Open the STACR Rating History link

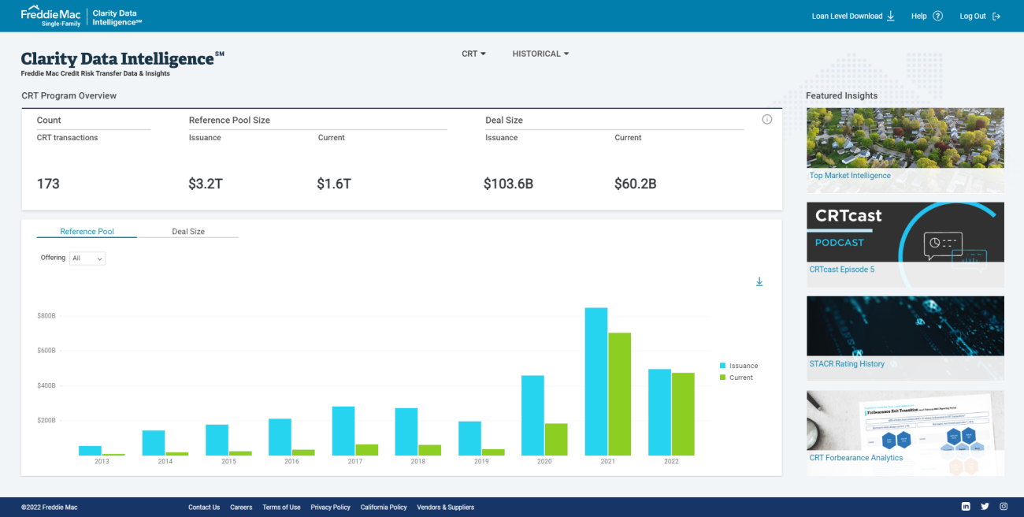848,363
